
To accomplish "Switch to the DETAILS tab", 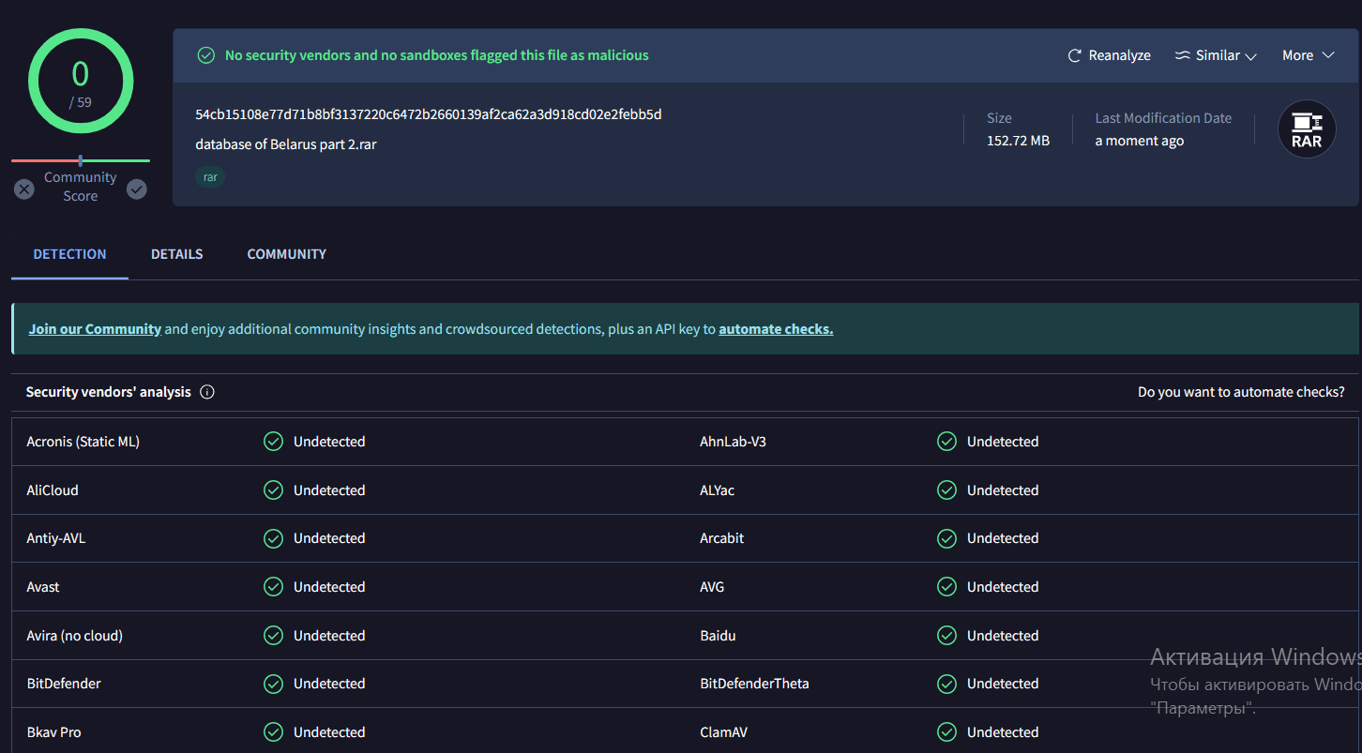I will pos(176,254).
